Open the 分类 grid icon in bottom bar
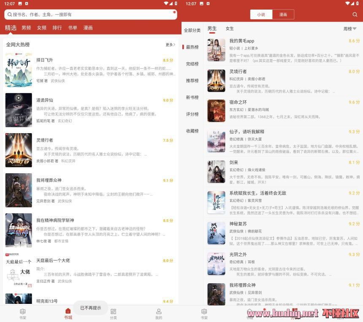363x322 pixels. tap(114, 311)
